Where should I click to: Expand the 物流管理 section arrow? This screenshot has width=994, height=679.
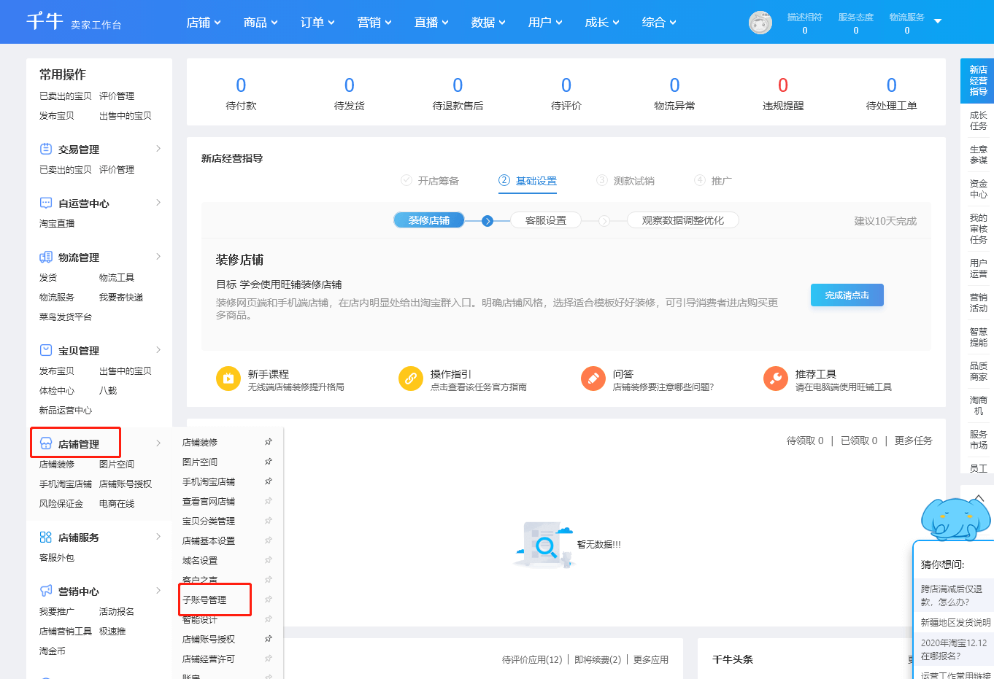[x=158, y=256]
